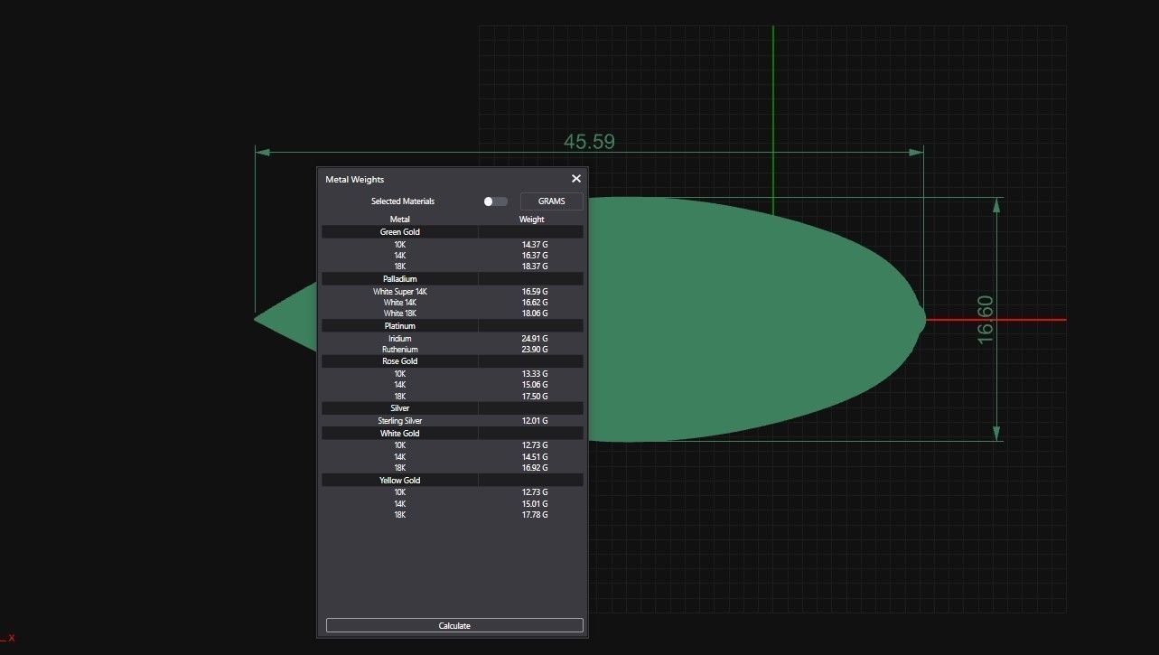Click the White 18K palladium row
Screen dimensions: 1159x655
click(x=453, y=313)
